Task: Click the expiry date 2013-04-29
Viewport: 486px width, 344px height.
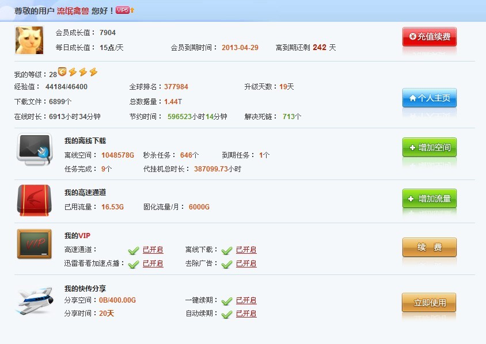Action: [x=240, y=47]
